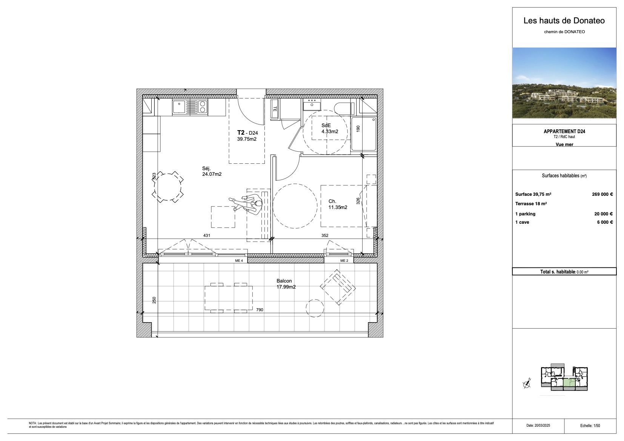Click the 'ME 2' window label
Viewport: 624px width, 441px height.
[x=344, y=261]
